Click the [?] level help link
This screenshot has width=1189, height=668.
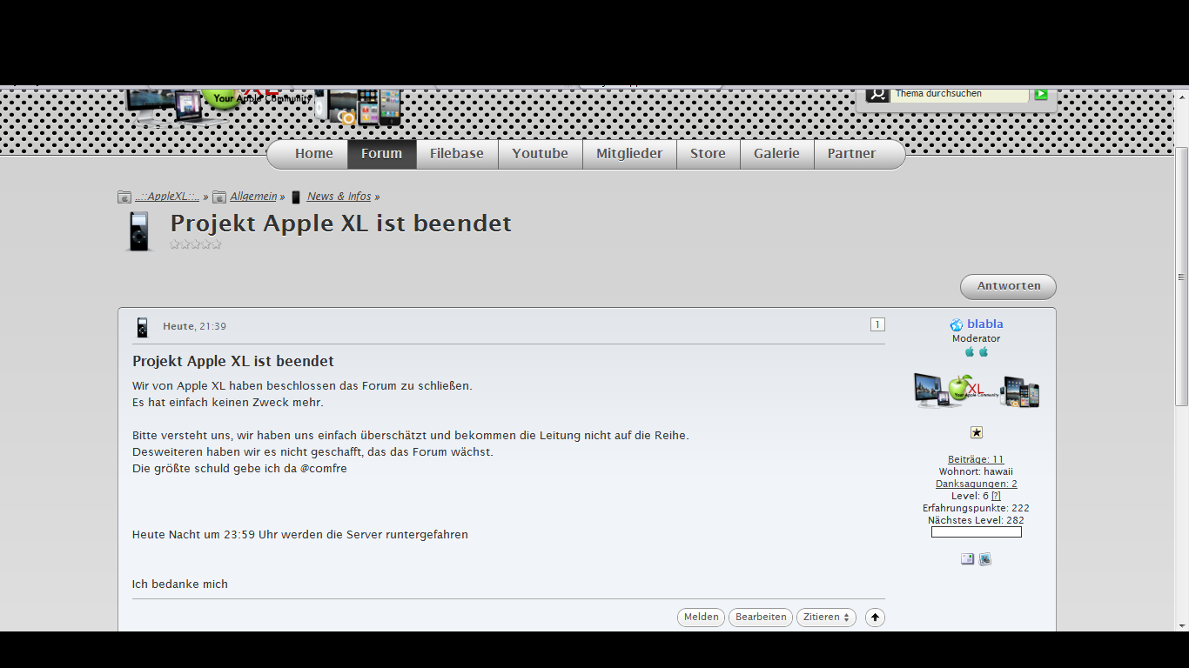click(996, 496)
